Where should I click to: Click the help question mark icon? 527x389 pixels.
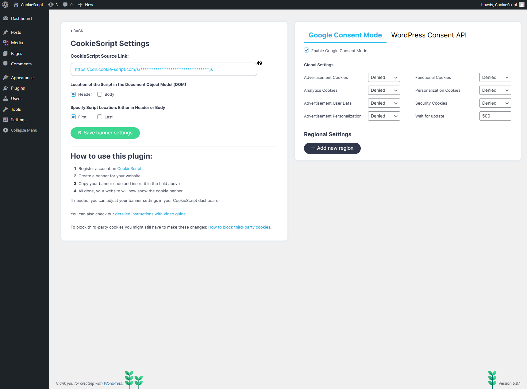(260, 63)
